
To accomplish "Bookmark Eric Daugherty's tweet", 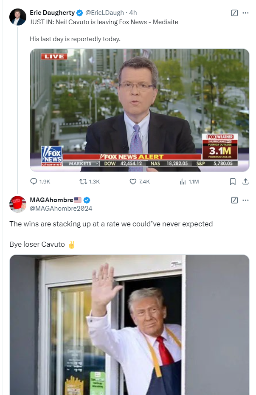I will [233, 182].
